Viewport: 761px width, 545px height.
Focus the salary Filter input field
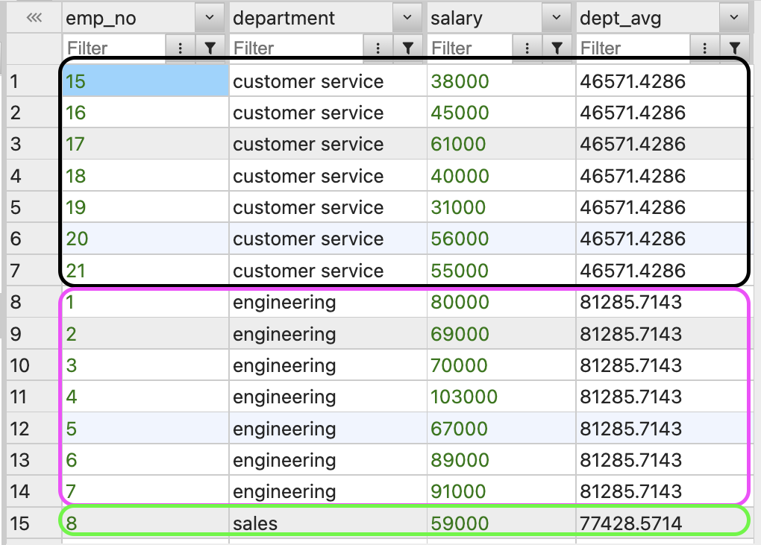(x=470, y=48)
